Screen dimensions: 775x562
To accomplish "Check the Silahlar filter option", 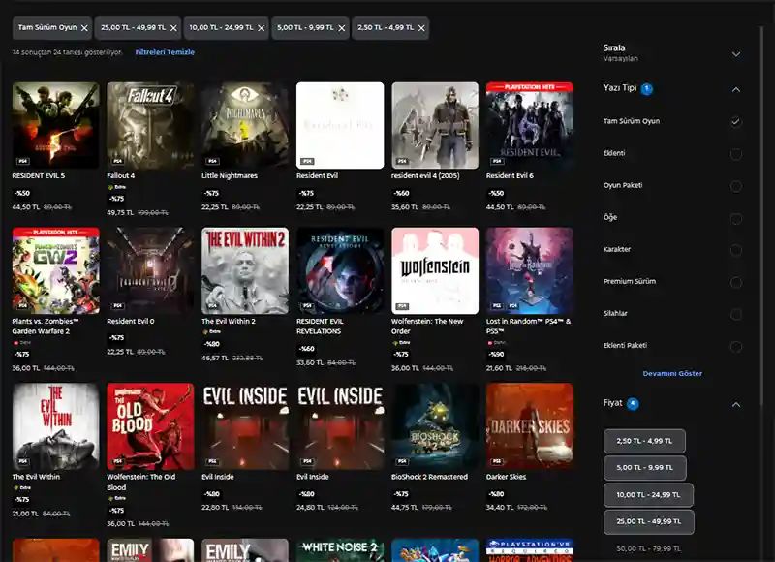I will 735,314.
